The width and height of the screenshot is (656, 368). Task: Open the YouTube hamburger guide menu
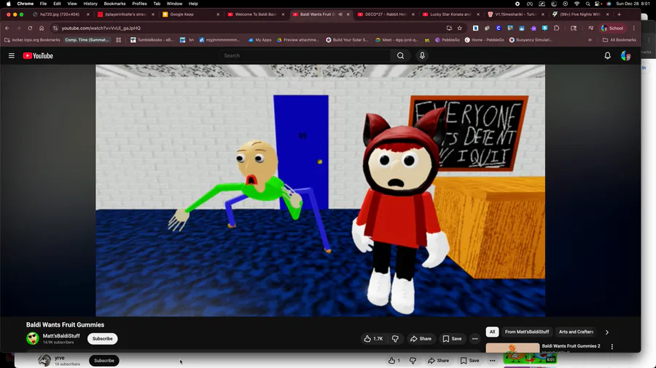pyautogui.click(x=11, y=55)
